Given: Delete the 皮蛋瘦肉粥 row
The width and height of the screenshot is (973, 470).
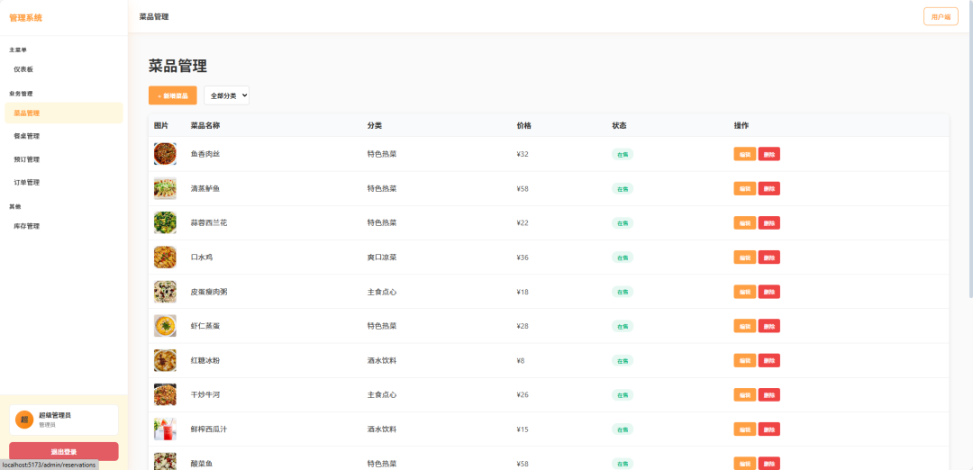Looking at the screenshot, I should (768, 292).
